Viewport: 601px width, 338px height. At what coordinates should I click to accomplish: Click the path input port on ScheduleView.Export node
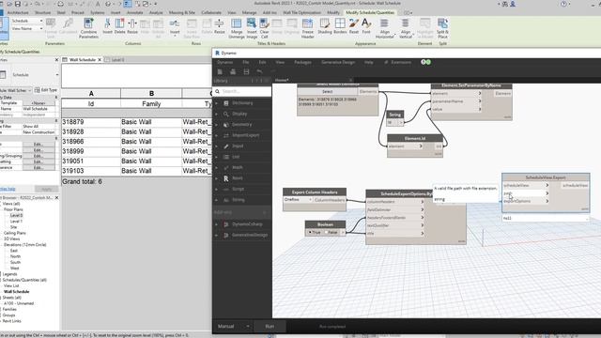point(526,193)
